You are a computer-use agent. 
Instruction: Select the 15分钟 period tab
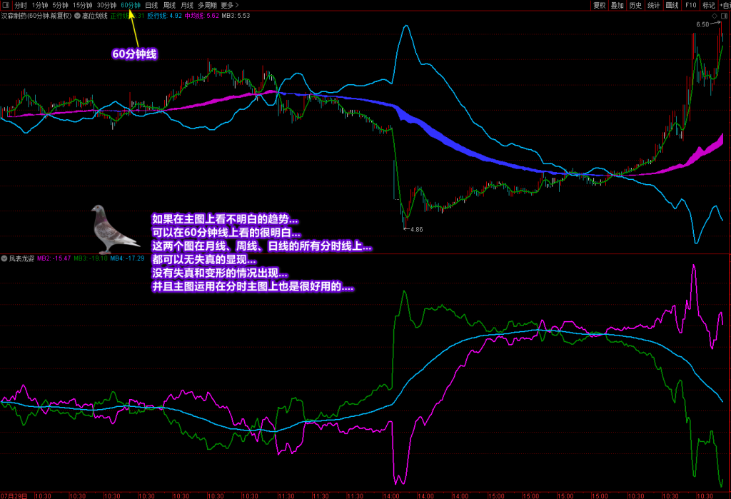[x=83, y=5]
